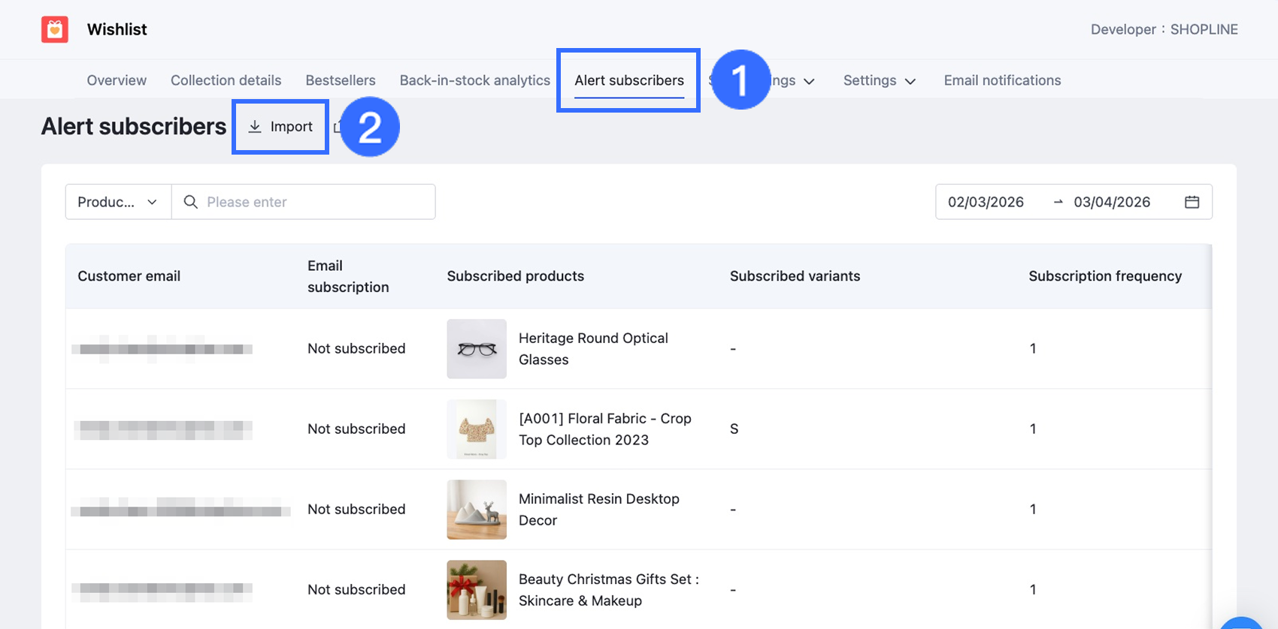
Task: Click the Import button
Action: 281,127
